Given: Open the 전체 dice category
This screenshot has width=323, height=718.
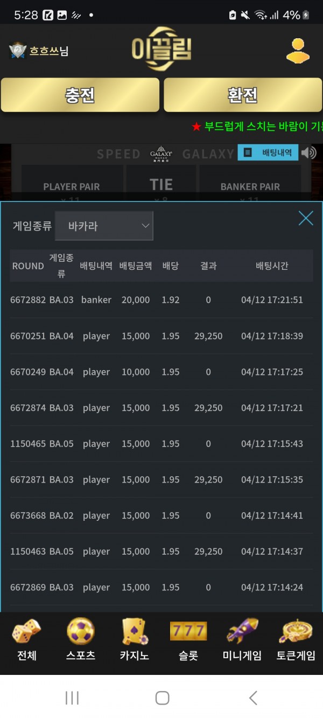Looking at the screenshot, I should [26, 639].
